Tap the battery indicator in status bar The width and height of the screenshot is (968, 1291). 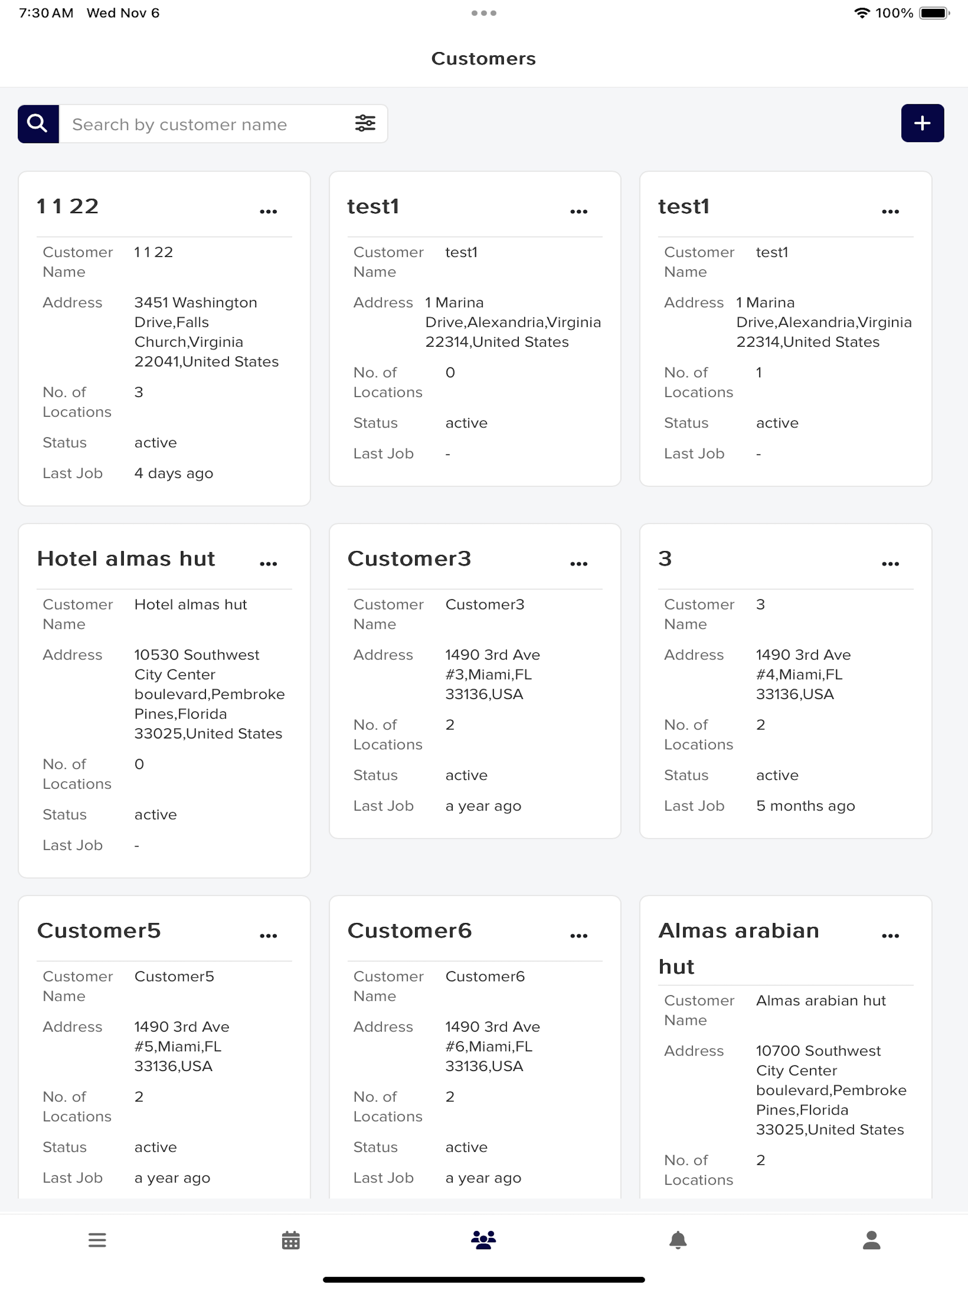pyautogui.click(x=934, y=13)
